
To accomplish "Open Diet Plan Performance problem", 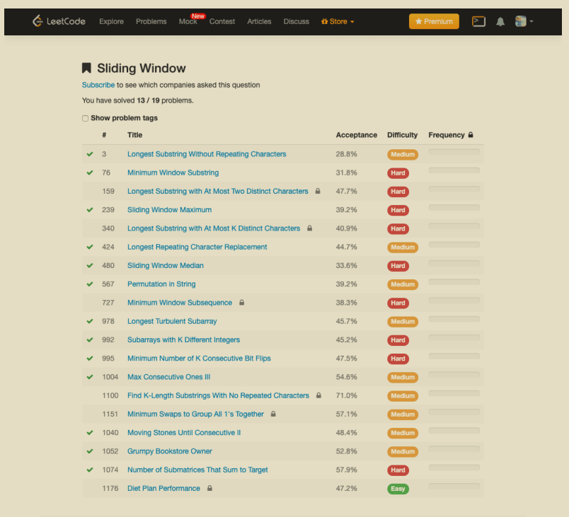I will (x=163, y=489).
